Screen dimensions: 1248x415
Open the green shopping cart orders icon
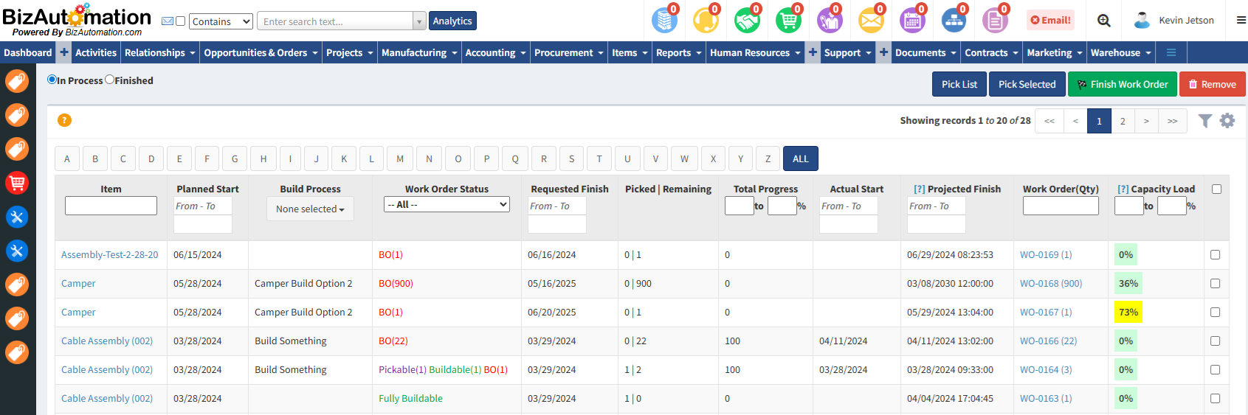(x=788, y=21)
